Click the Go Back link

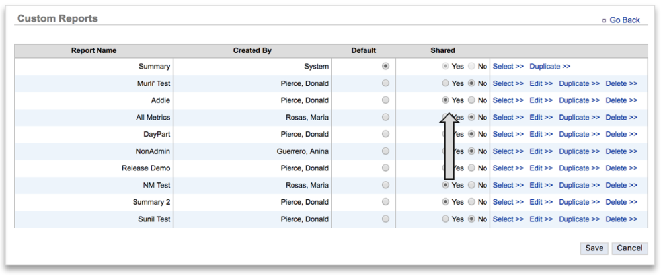624,20
